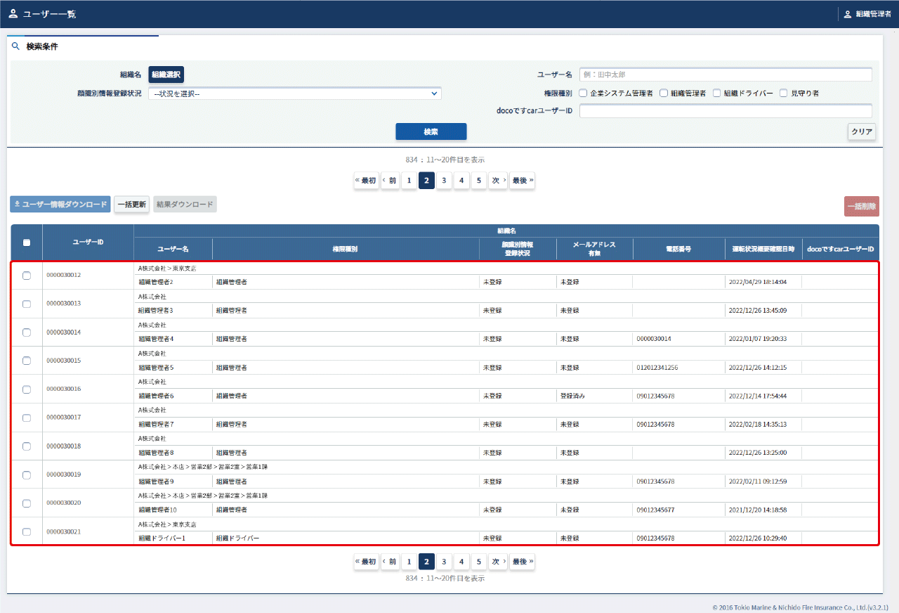Enable the 見守り者 permission filter checkbox
Viewport: 899px width, 613px height.
784,93
